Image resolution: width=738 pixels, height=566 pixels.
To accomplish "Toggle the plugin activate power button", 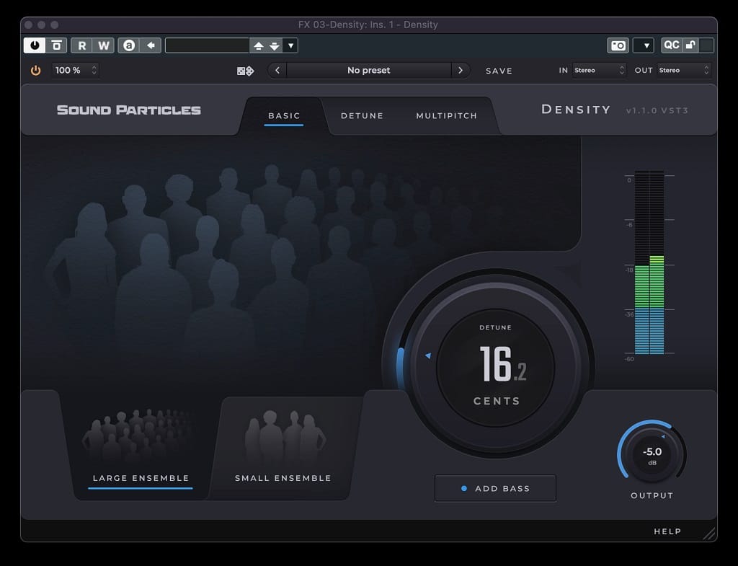I will [x=35, y=45].
